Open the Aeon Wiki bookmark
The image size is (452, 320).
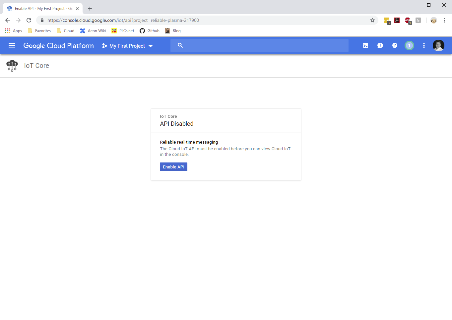pos(93,31)
